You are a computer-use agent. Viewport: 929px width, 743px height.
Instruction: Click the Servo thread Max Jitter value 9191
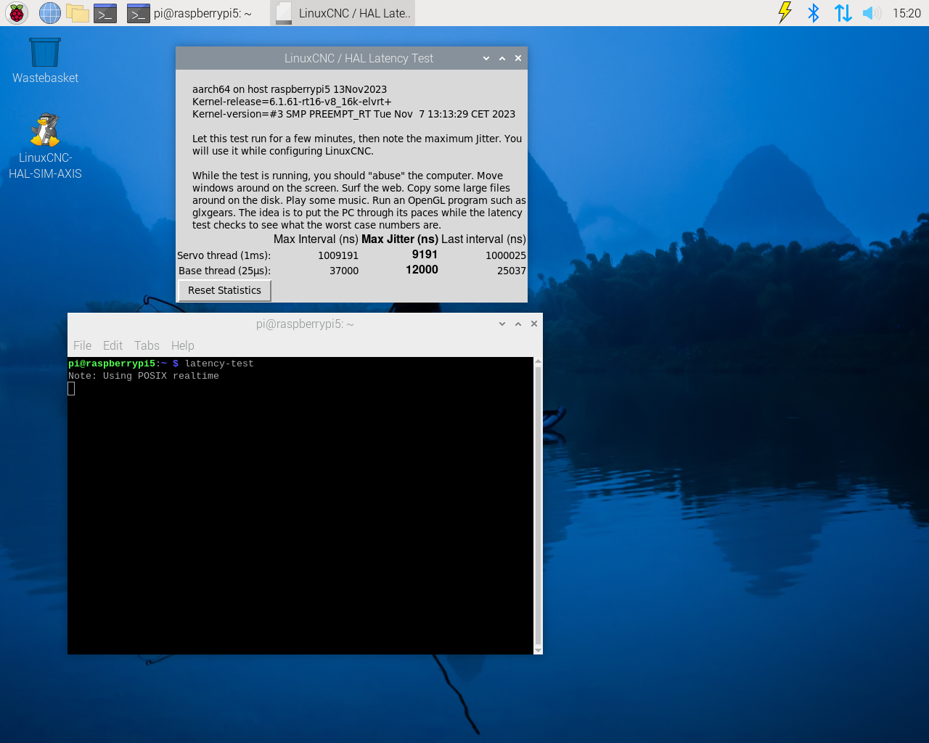click(425, 255)
